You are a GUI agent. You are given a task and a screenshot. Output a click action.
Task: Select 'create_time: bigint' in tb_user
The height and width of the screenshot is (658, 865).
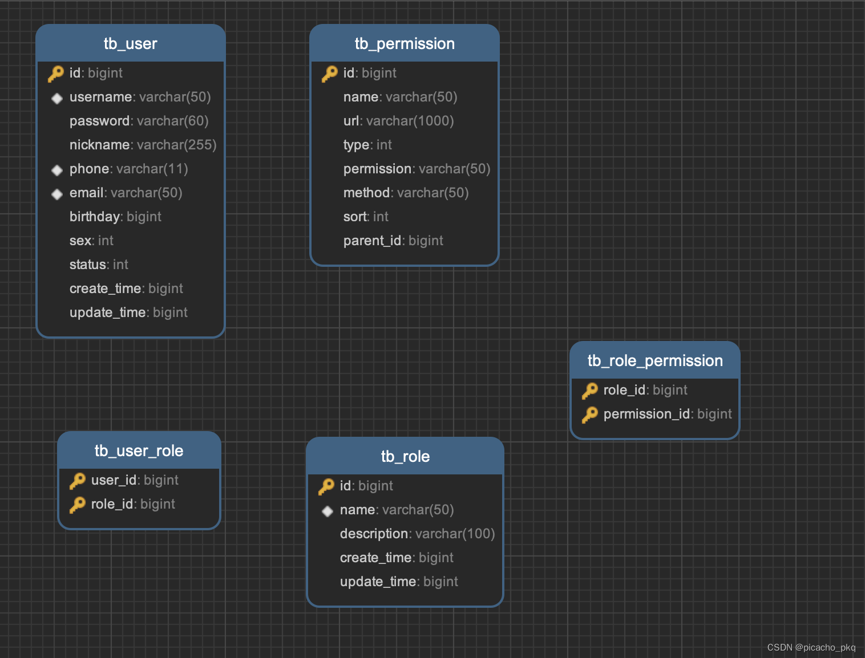[131, 289]
